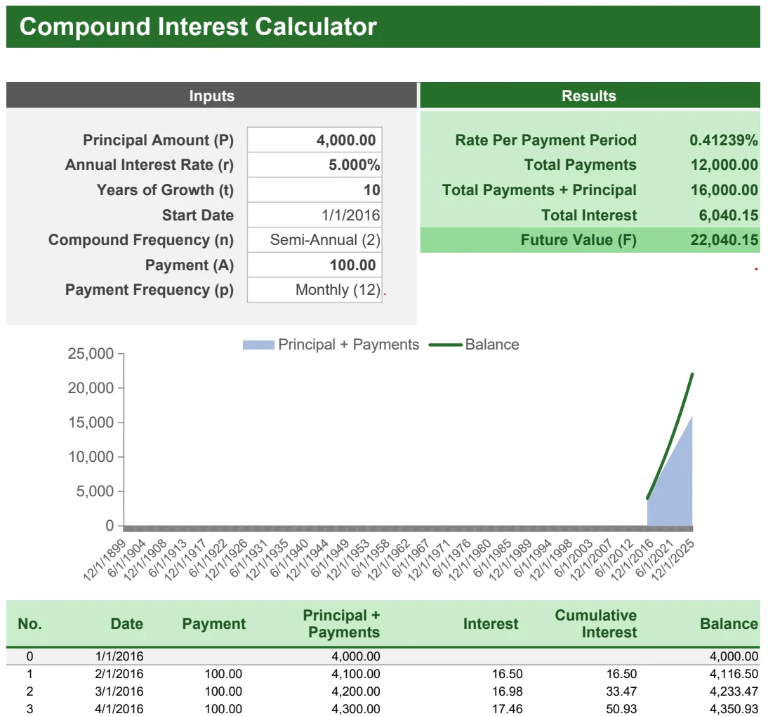The width and height of the screenshot is (768, 716).
Task: Click the Principal + Payments legend swatch
Action: (x=258, y=345)
